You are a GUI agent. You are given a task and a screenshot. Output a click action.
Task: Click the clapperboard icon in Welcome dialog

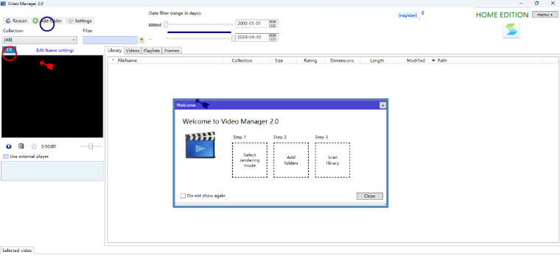tap(200, 146)
